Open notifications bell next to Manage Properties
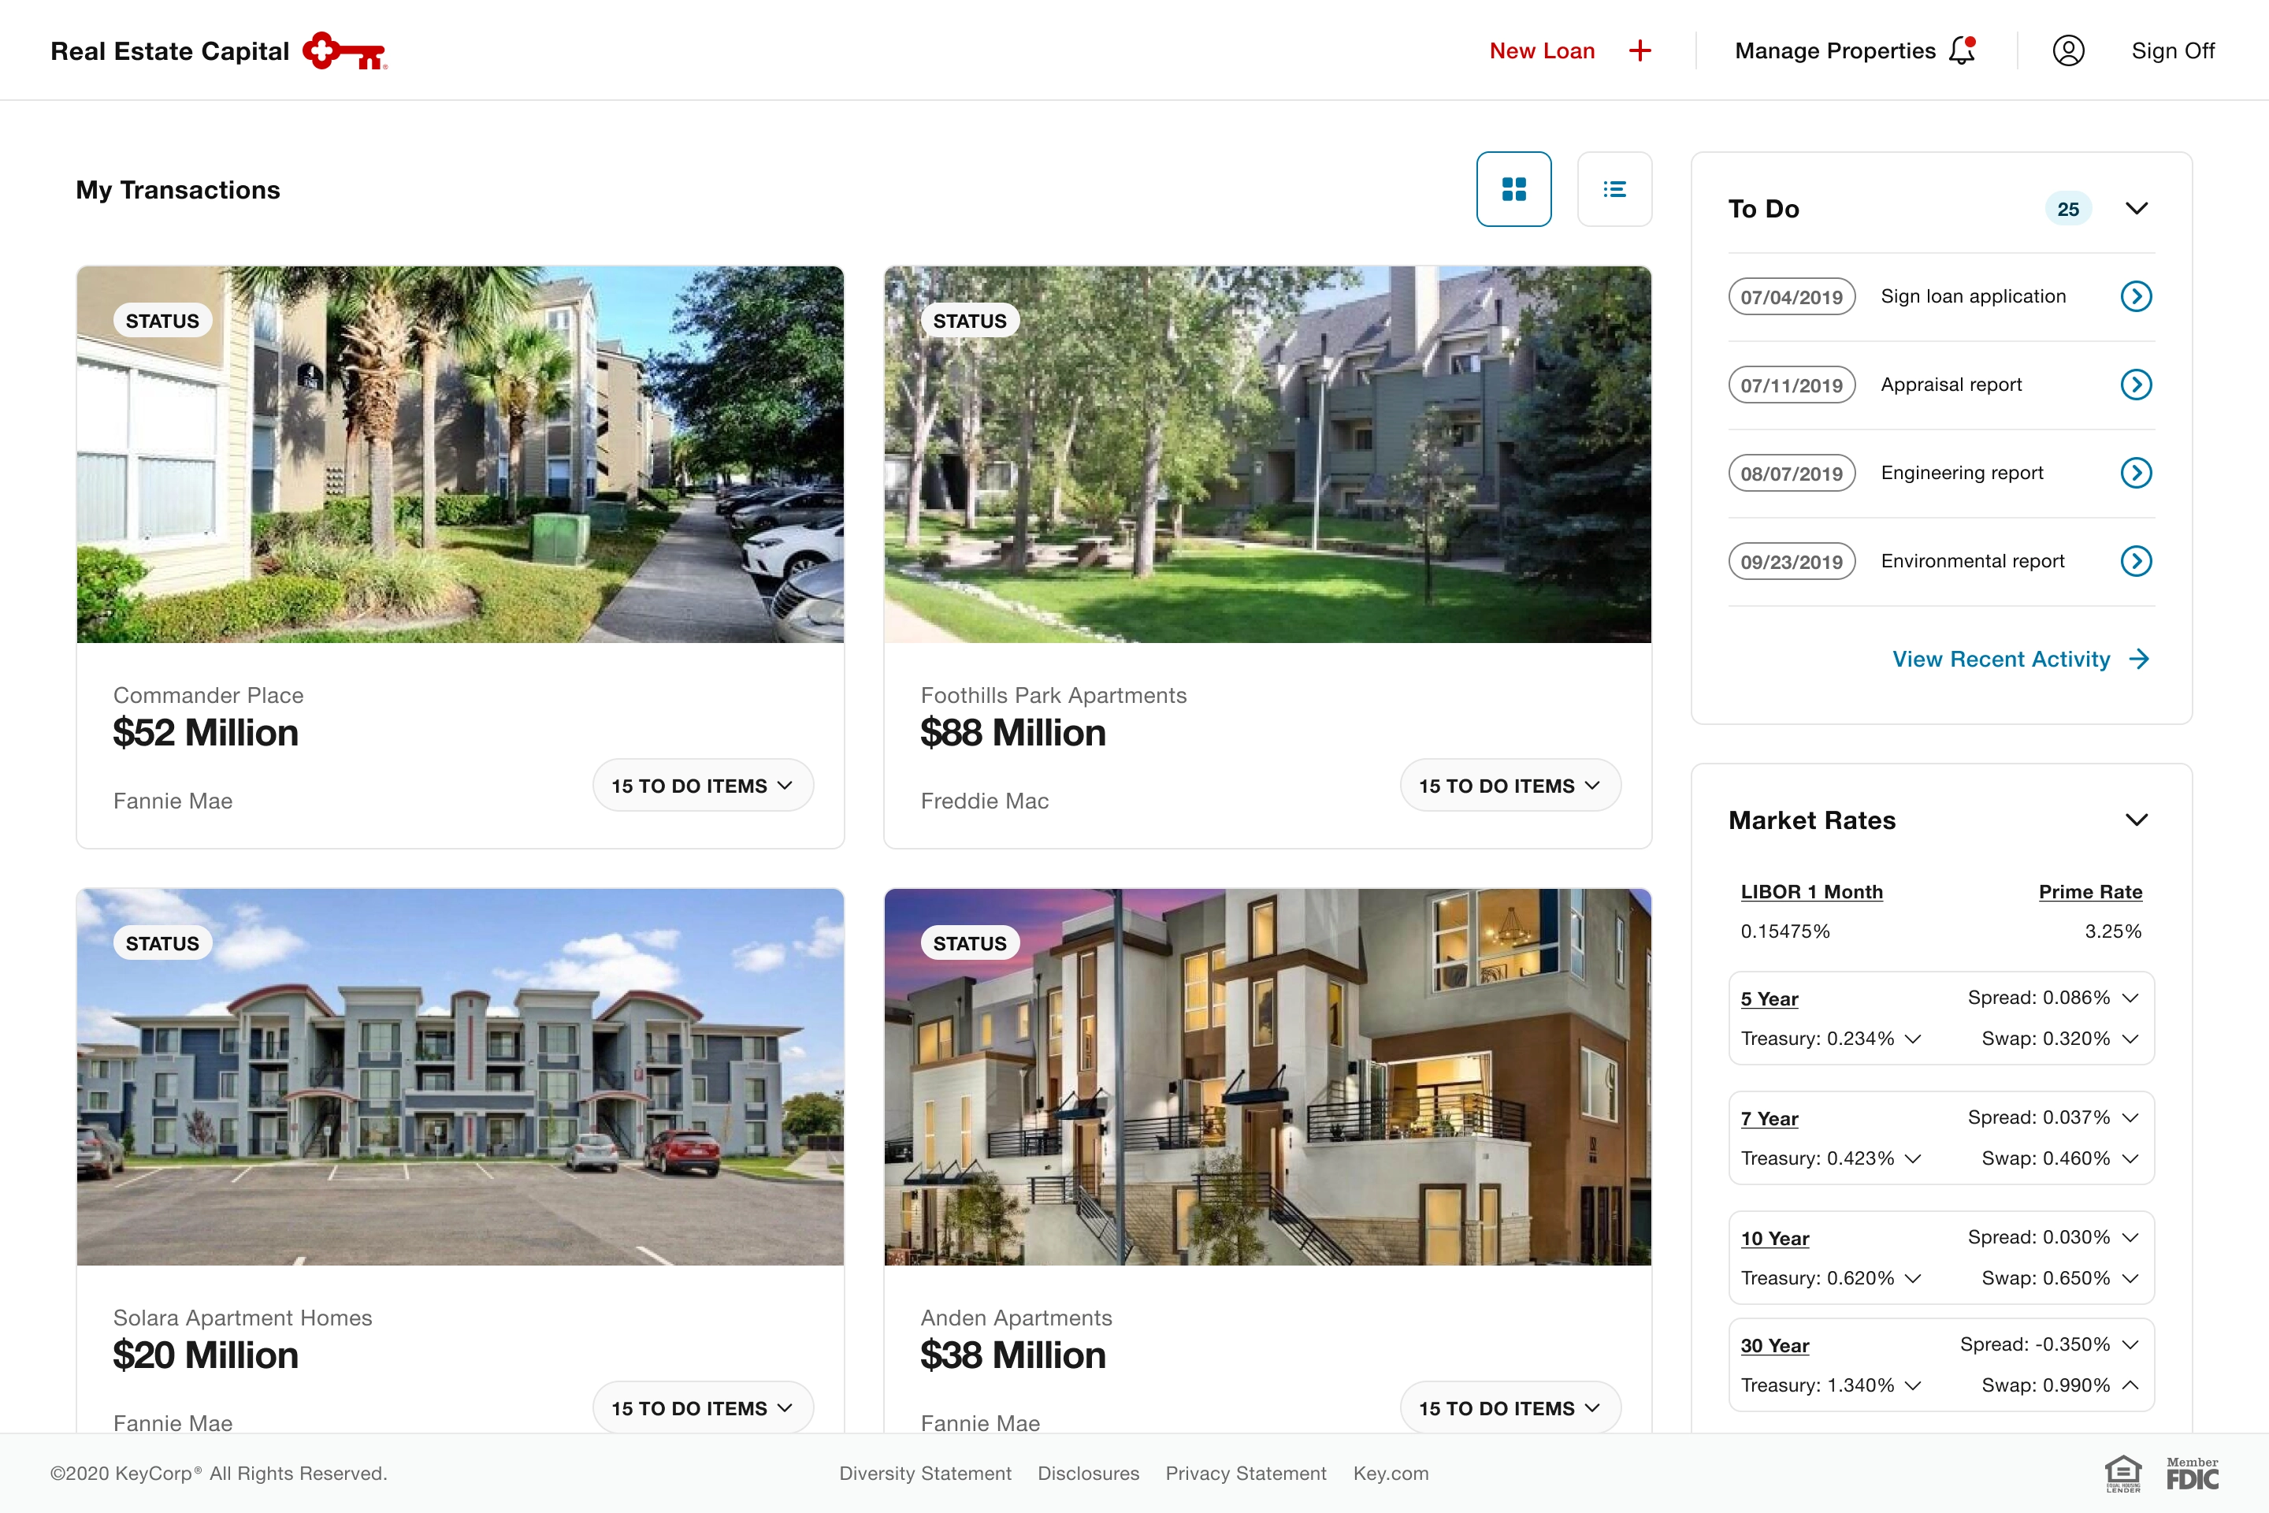2269x1513 pixels. tap(1963, 50)
